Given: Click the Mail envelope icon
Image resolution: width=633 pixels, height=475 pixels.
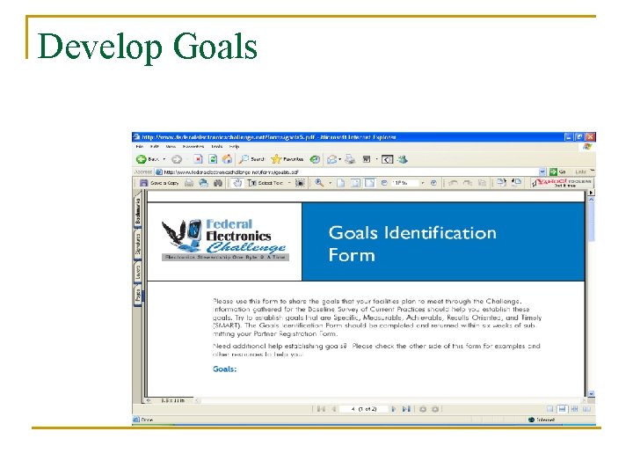Looking at the screenshot, I should [x=331, y=159].
